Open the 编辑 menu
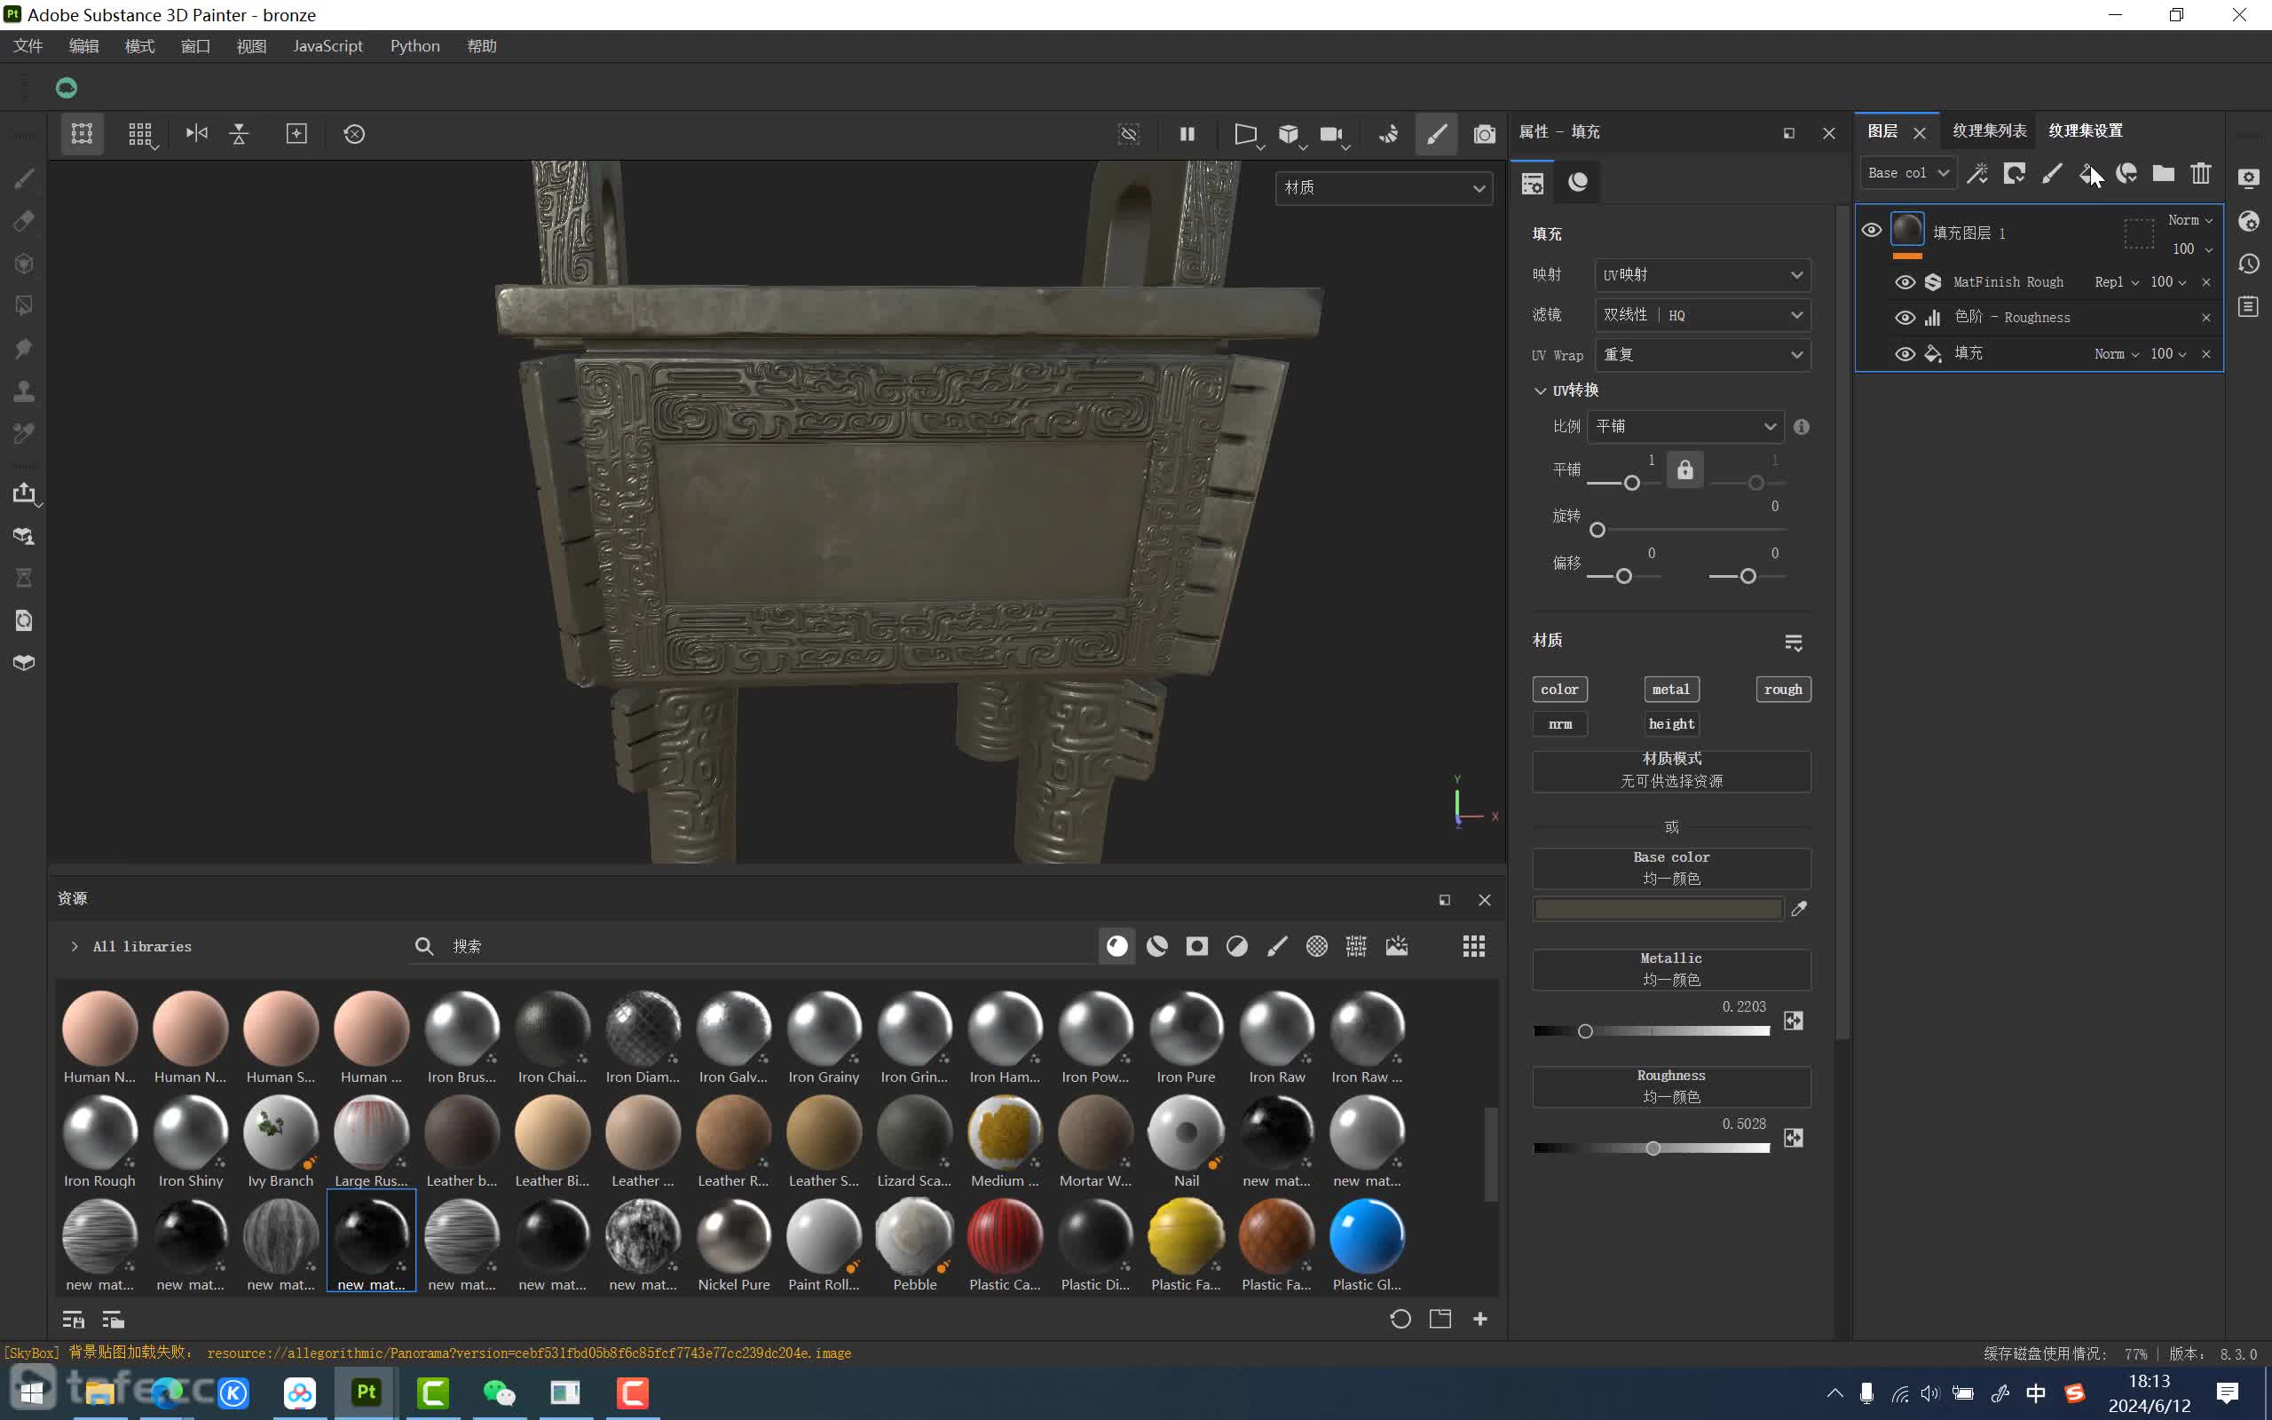The height and width of the screenshot is (1420, 2272). [x=83, y=46]
